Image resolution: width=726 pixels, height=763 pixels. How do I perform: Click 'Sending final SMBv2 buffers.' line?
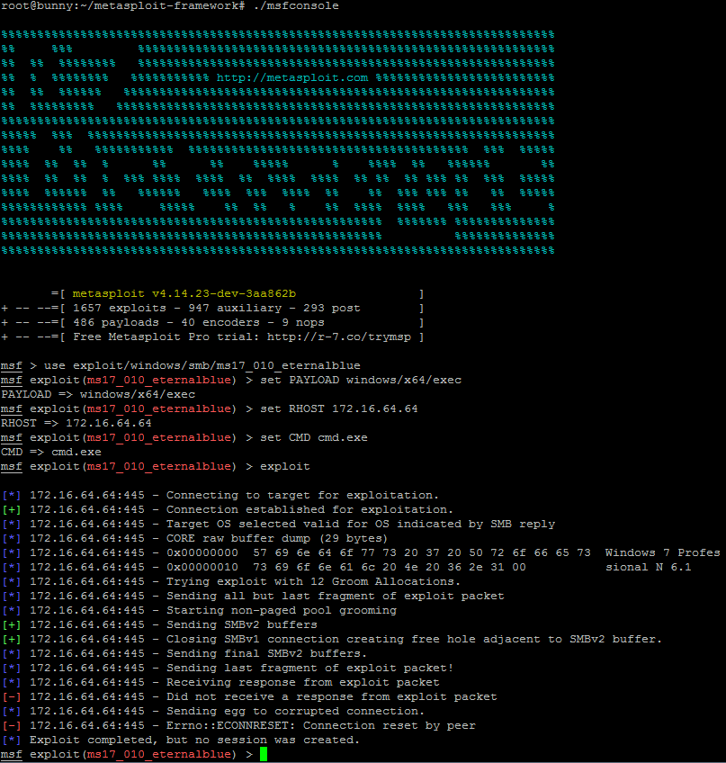pos(184,653)
